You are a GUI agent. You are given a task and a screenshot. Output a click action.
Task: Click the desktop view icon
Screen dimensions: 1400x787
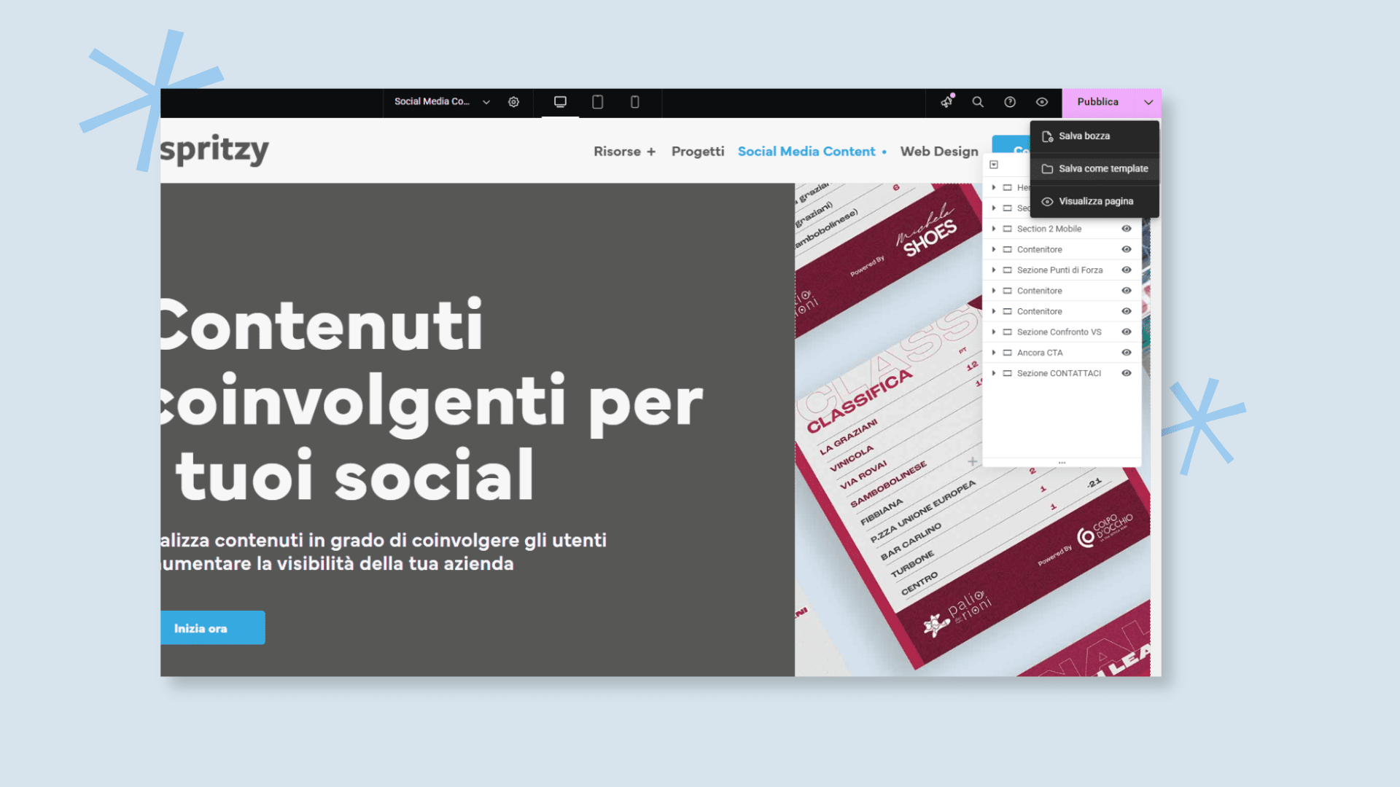point(561,102)
